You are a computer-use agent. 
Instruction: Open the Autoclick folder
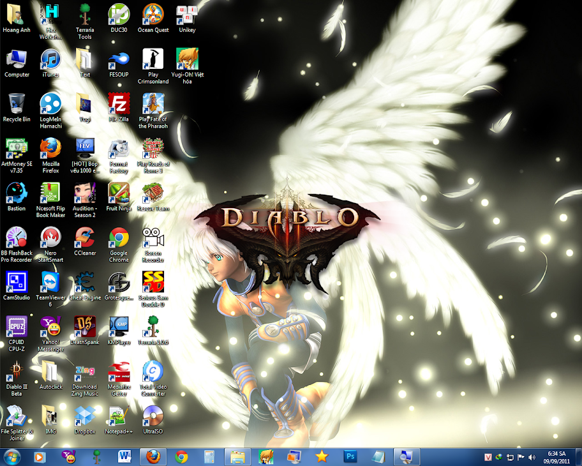[x=50, y=375]
